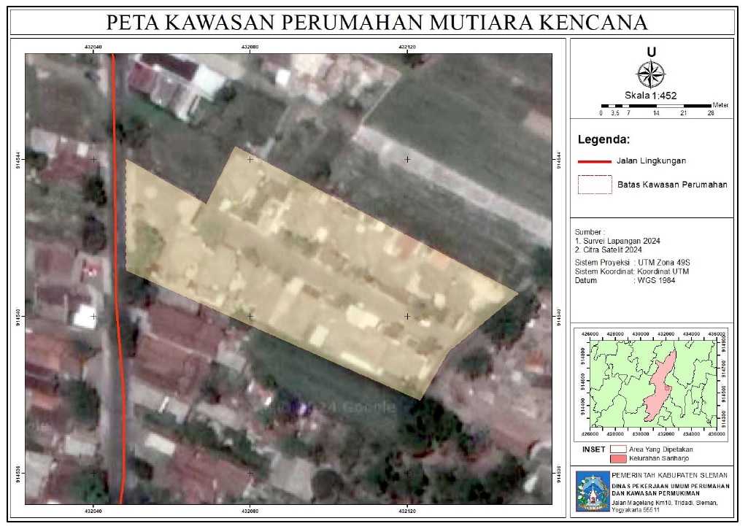Click the Sleman regency government logo
The image size is (748, 529).
(x=593, y=491)
